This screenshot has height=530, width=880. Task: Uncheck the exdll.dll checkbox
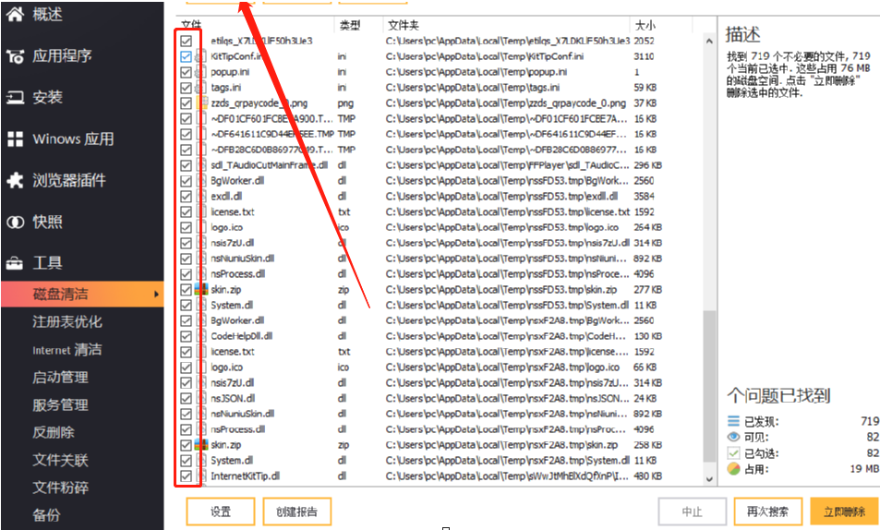[x=186, y=197]
